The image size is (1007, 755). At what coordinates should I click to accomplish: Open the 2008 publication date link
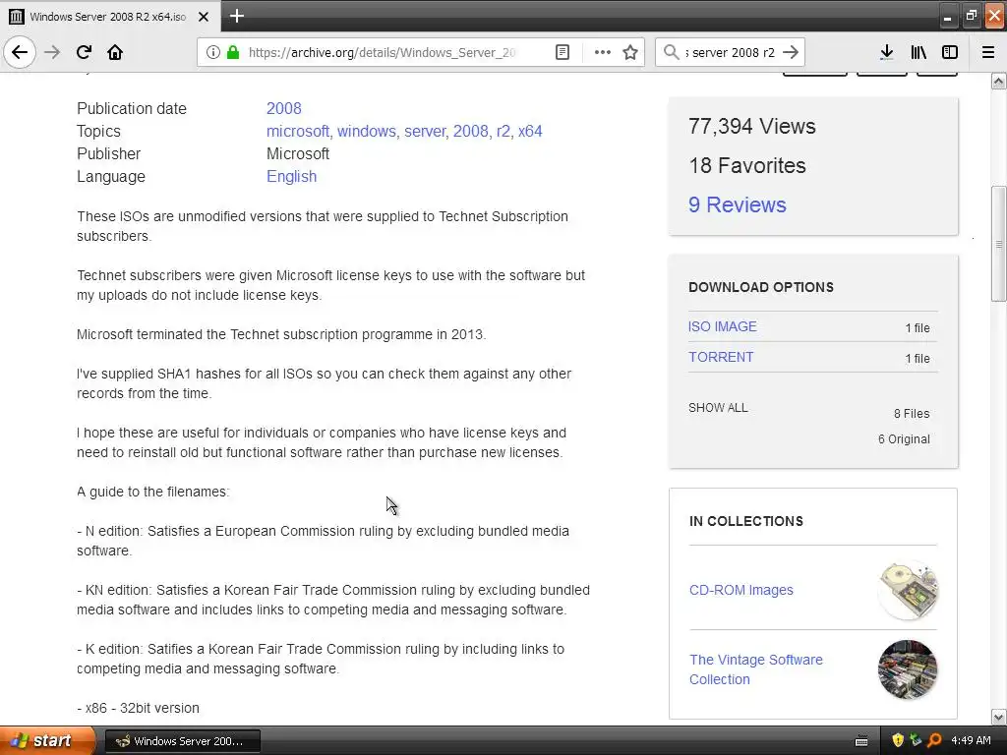(x=284, y=108)
